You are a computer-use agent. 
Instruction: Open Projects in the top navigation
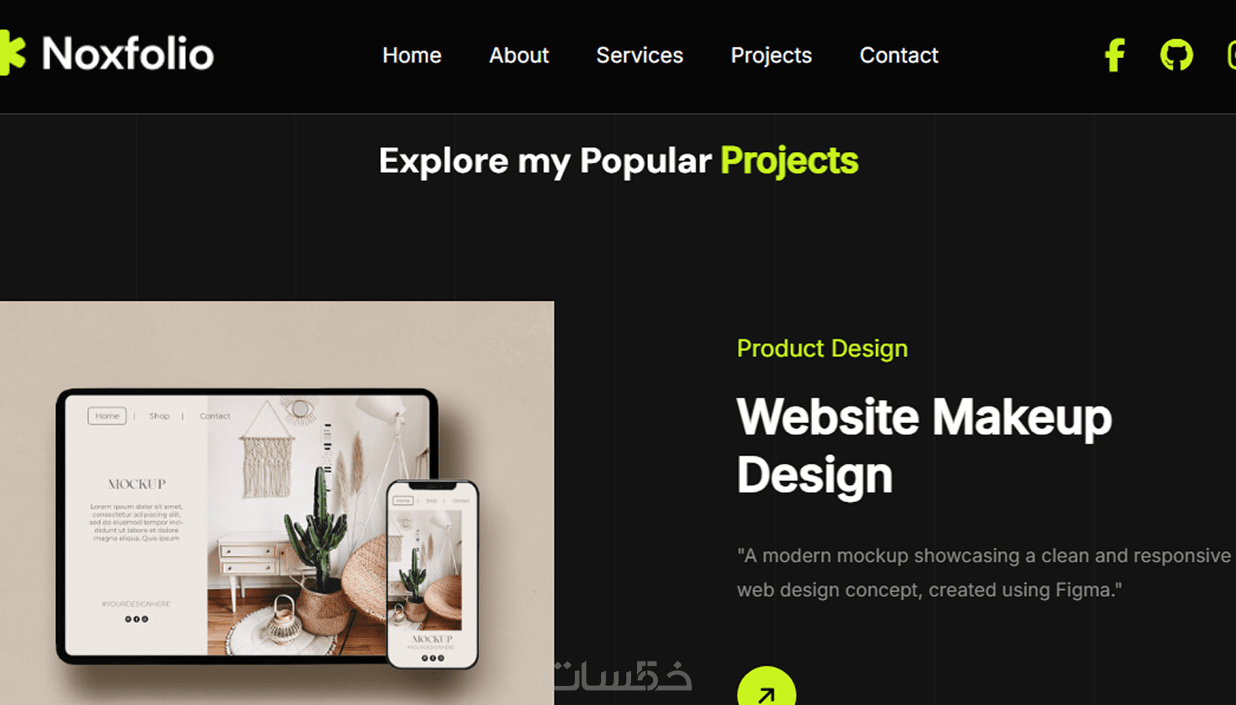point(771,56)
